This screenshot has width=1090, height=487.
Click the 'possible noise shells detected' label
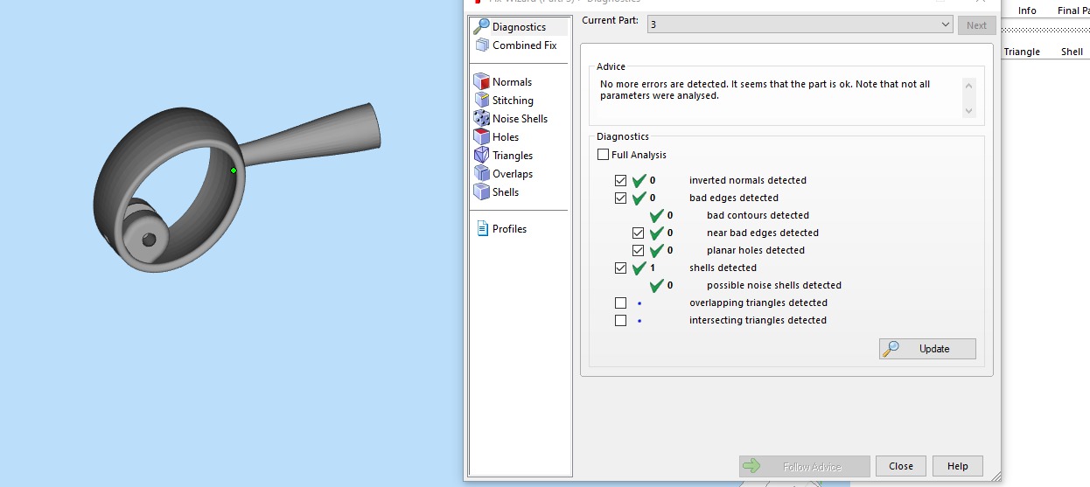(774, 285)
